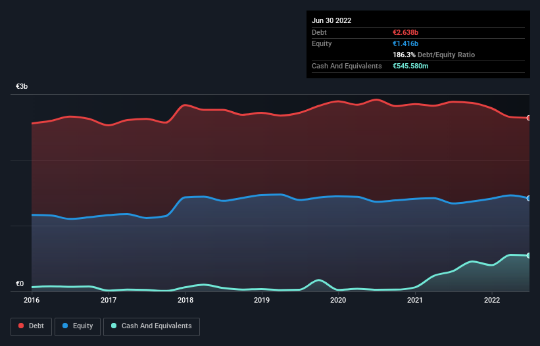Click the €2.638b debt value
Image resolution: width=540 pixels, height=346 pixels.
[x=406, y=32]
